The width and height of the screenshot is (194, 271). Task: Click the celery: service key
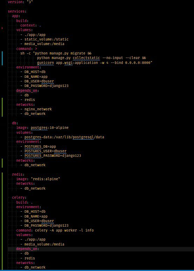point(19,198)
